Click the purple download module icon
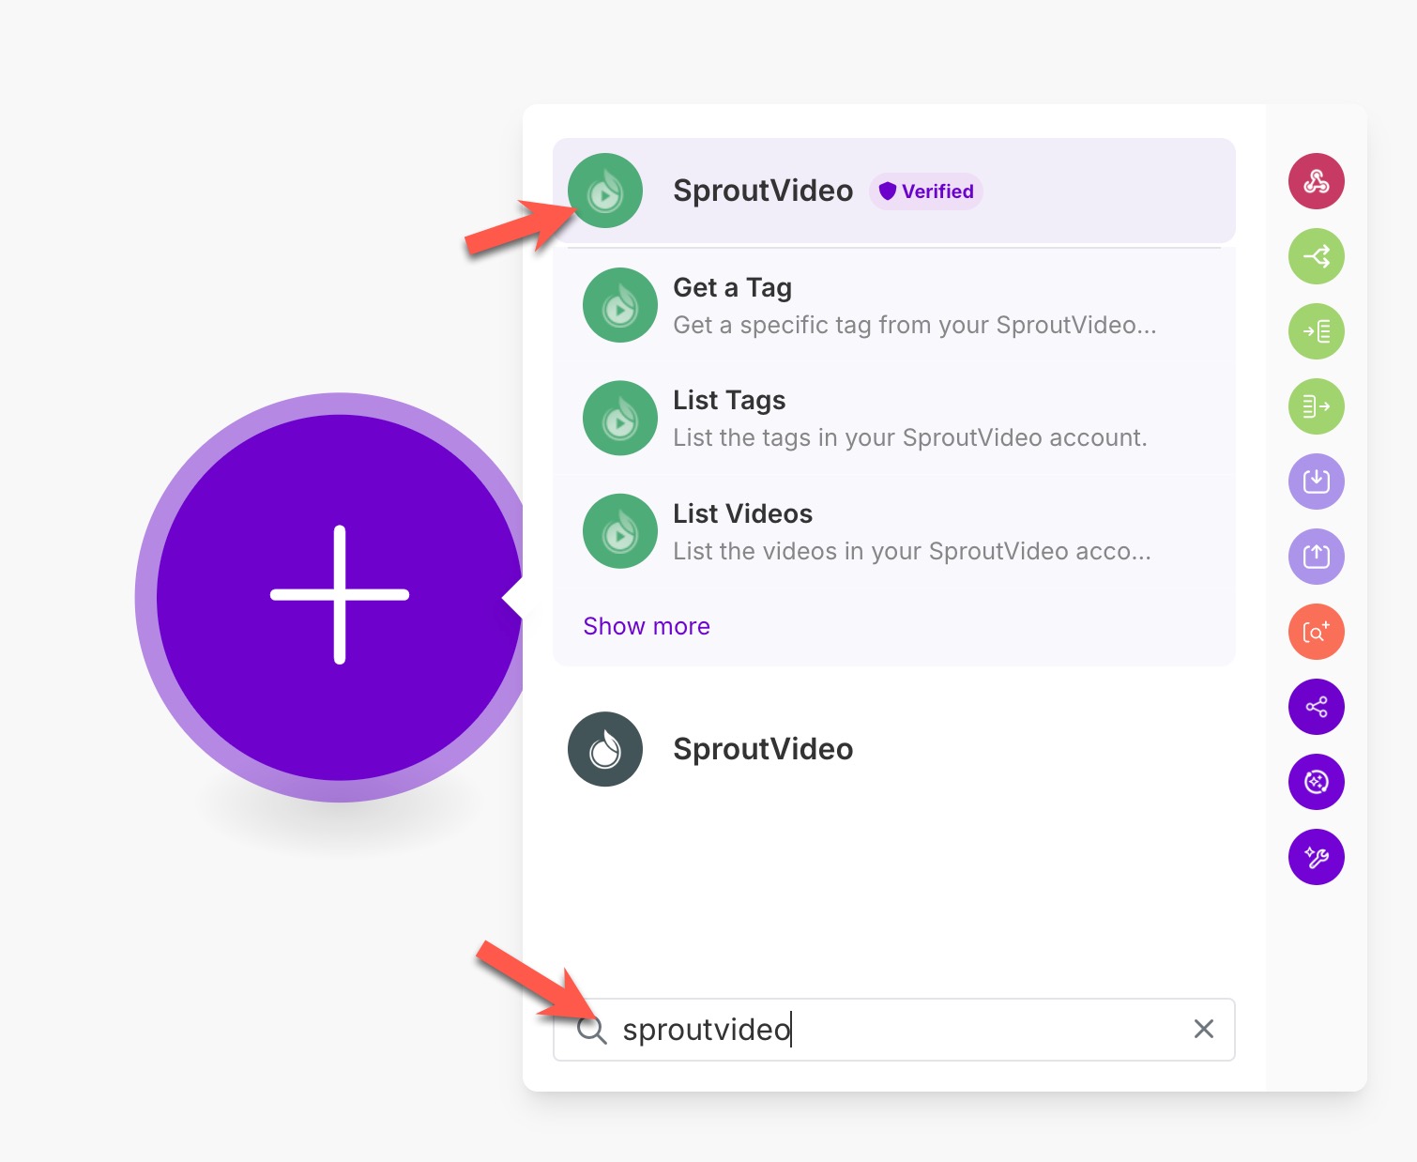Screen dimensions: 1417x1162 [1316, 481]
